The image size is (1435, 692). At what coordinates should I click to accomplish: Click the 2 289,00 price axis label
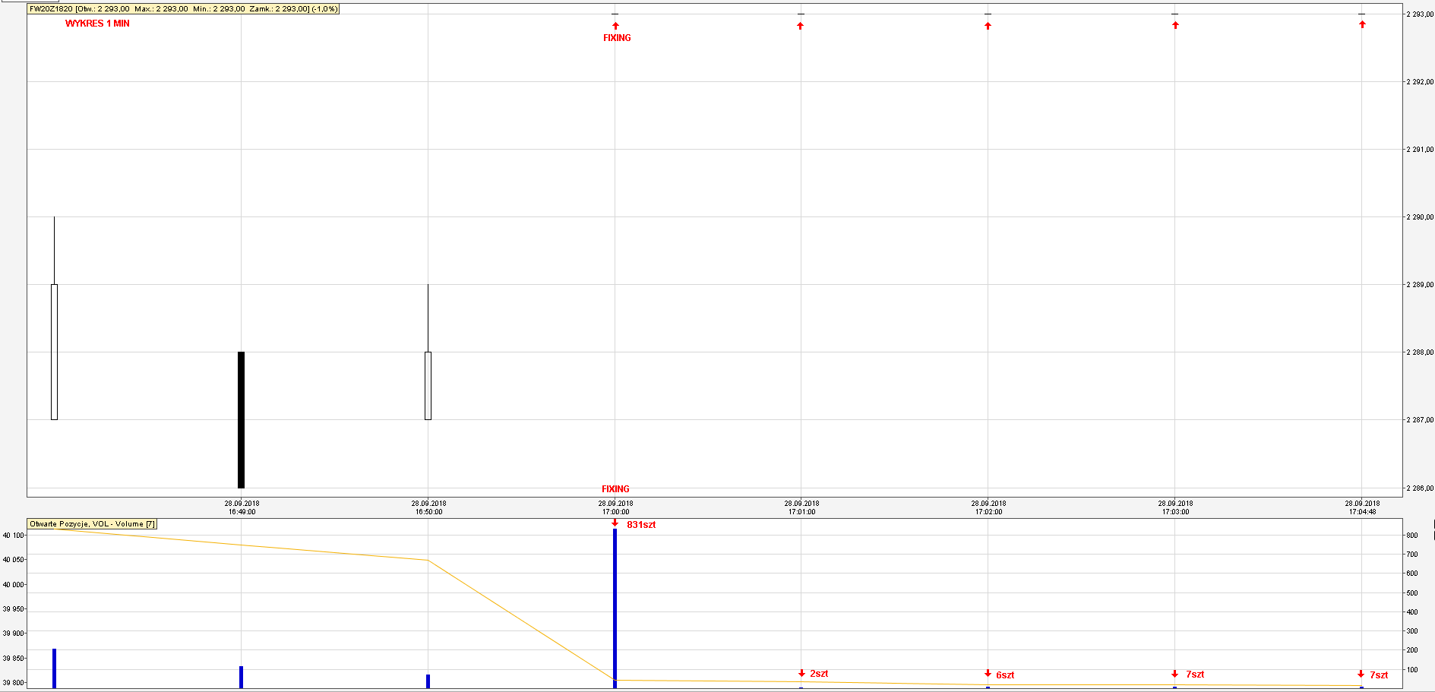tap(1419, 285)
